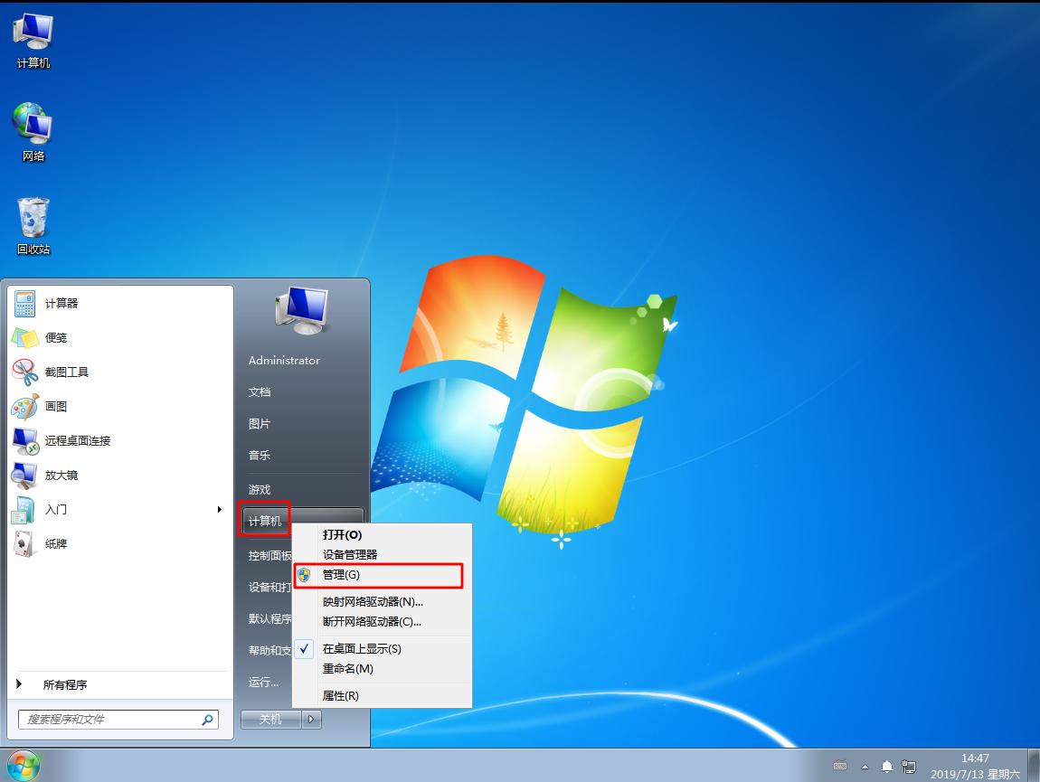Expand All Programs (所有程序) list
Screen dimensions: 1040x782
pyautogui.click(x=65, y=685)
